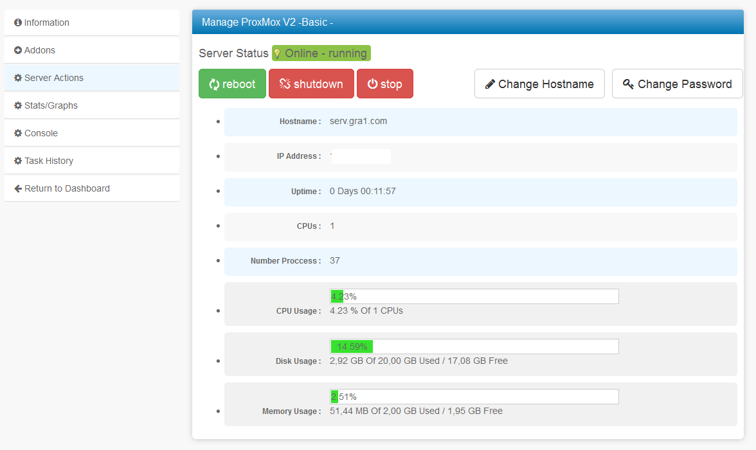Screen dimensions: 756x450
Task: Stop the server with the stop button
Action: point(384,84)
